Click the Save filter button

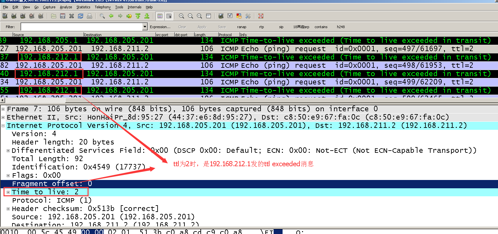click(x=222, y=27)
